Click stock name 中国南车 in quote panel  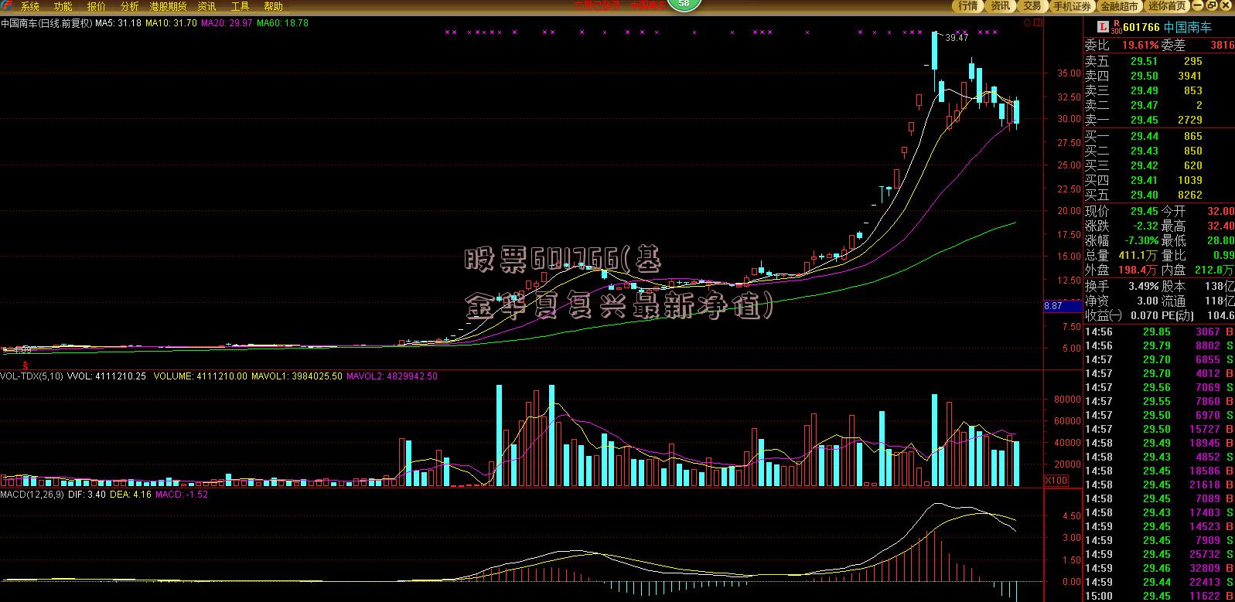pyautogui.click(x=1187, y=27)
